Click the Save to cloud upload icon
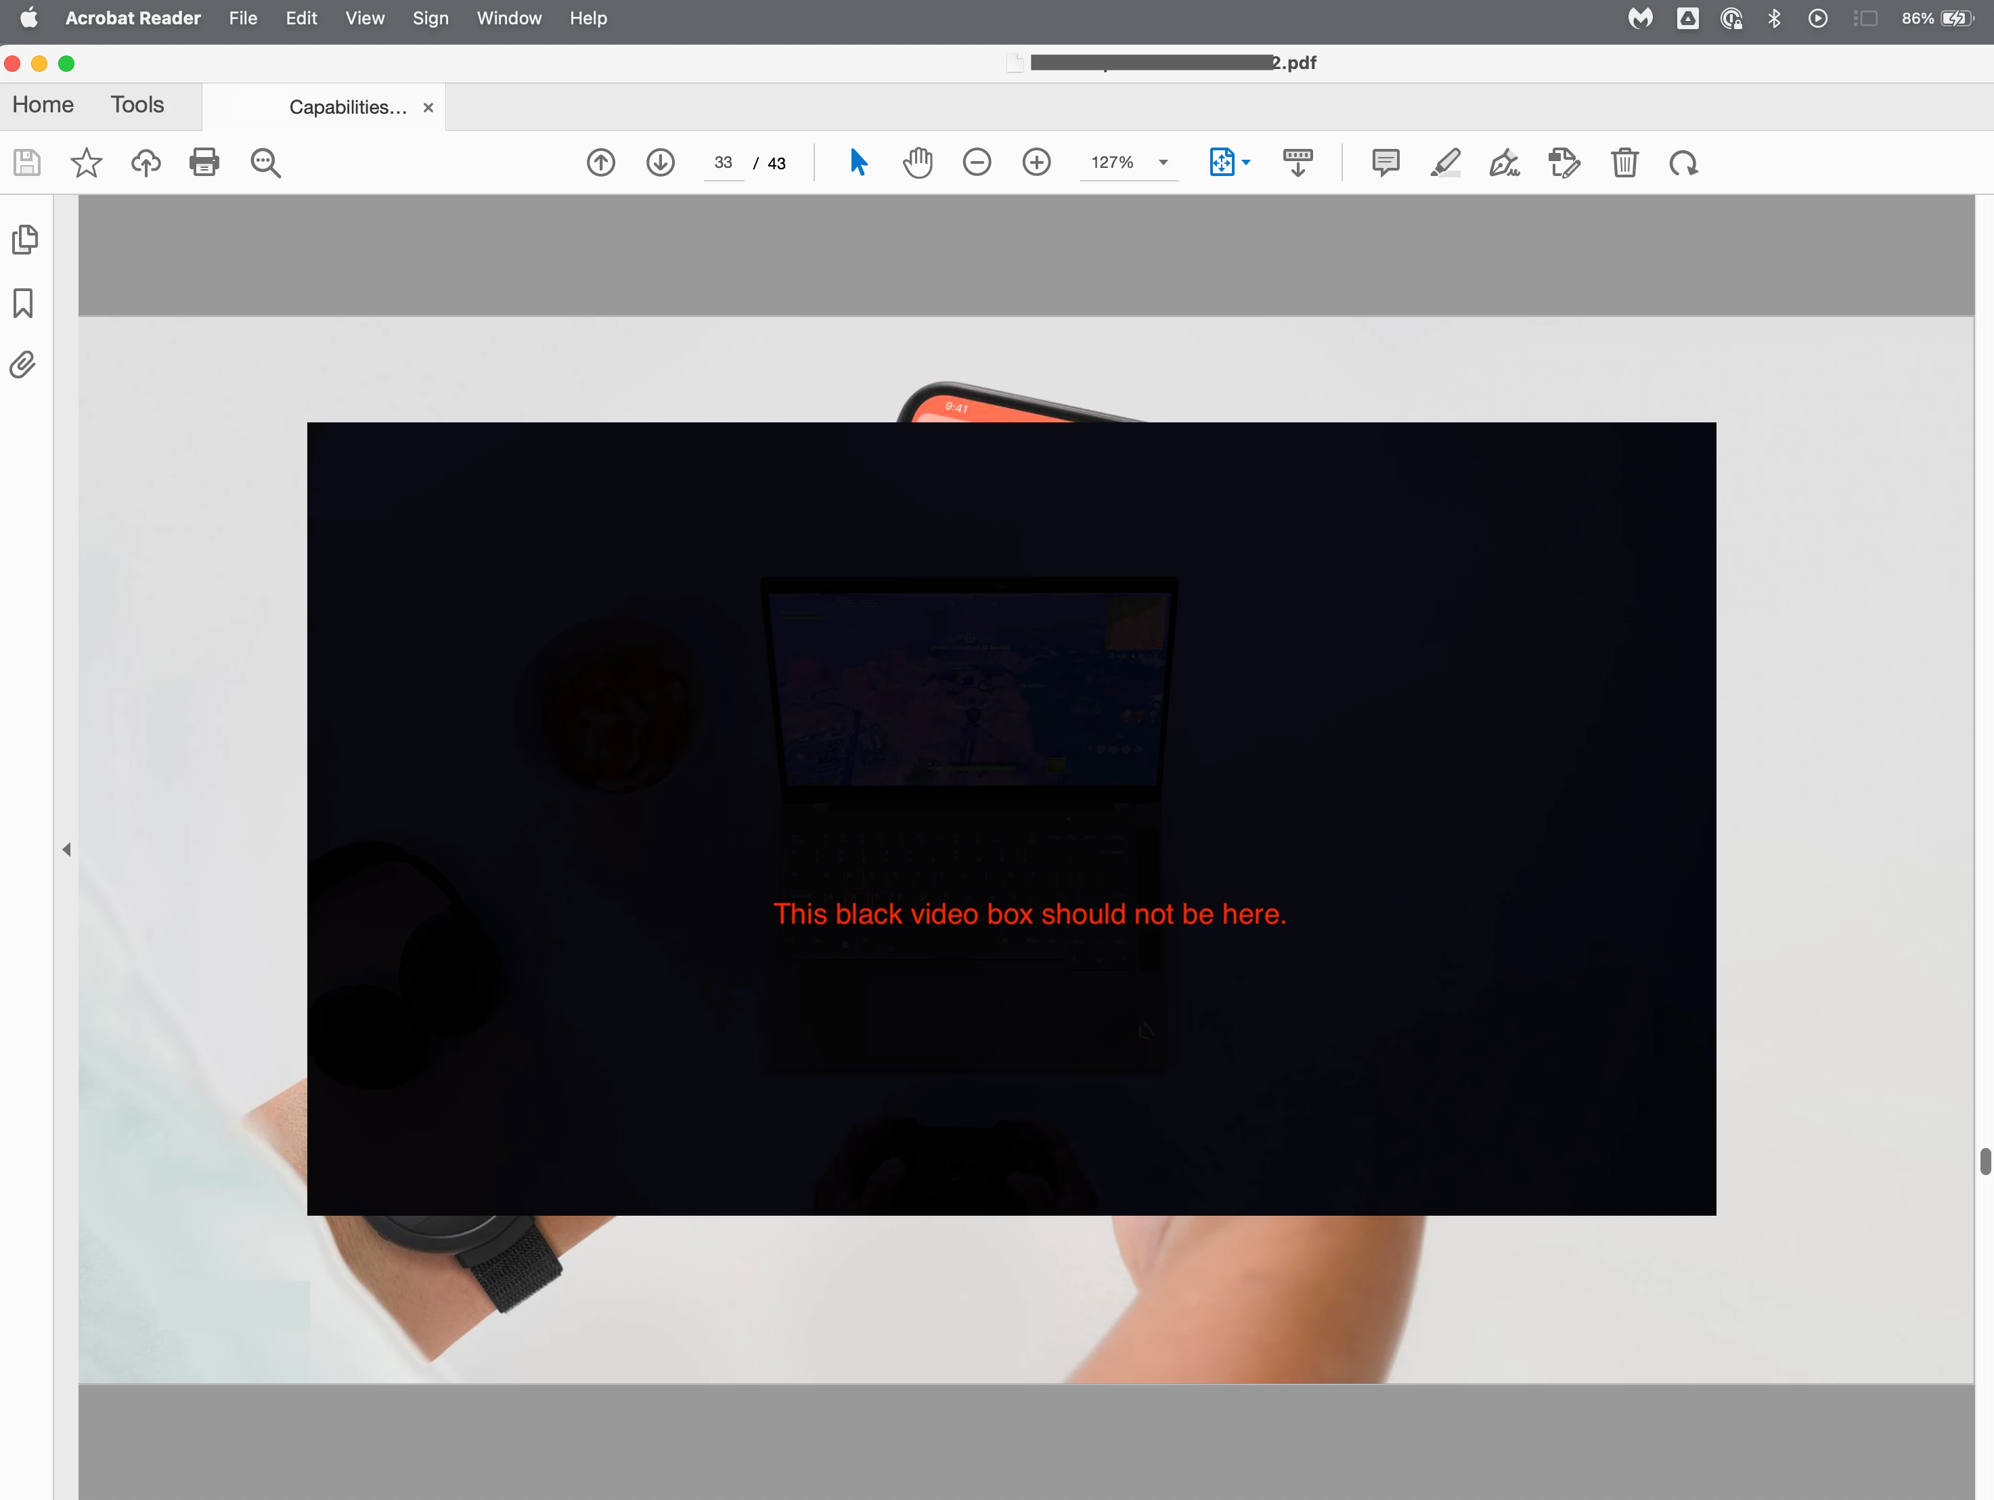Viewport: 1994px width, 1500px height. click(146, 162)
